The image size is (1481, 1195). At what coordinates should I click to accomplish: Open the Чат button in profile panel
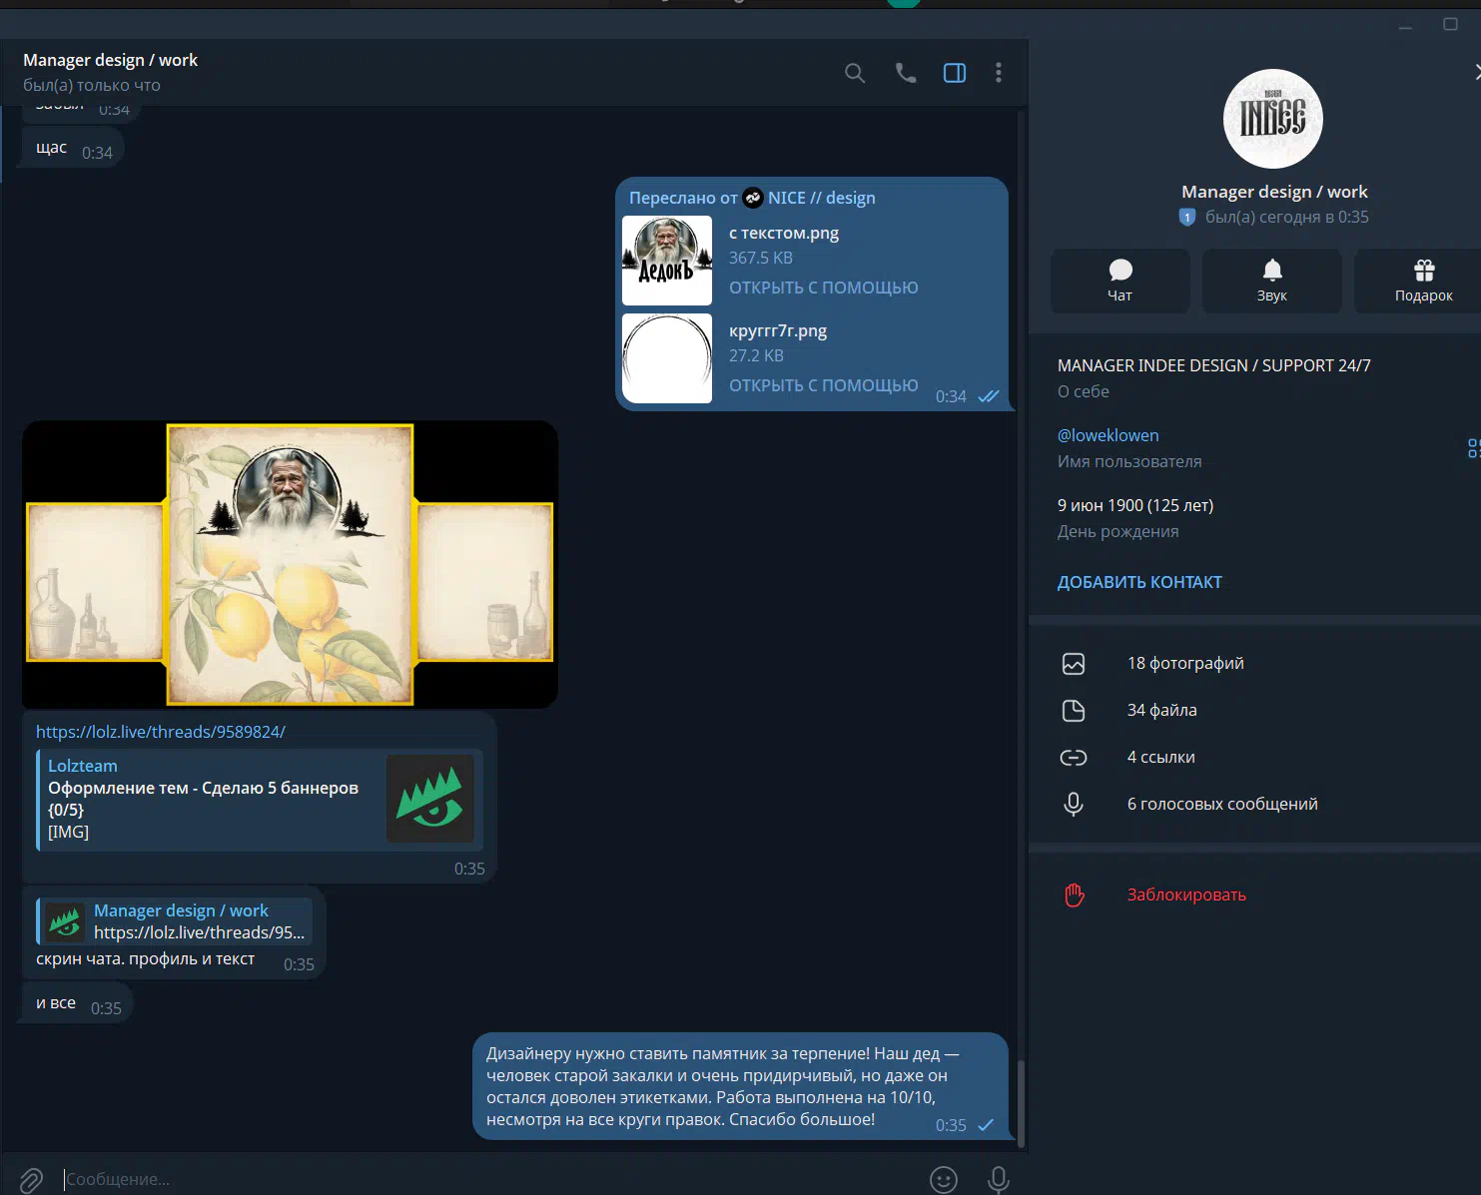[x=1120, y=281]
